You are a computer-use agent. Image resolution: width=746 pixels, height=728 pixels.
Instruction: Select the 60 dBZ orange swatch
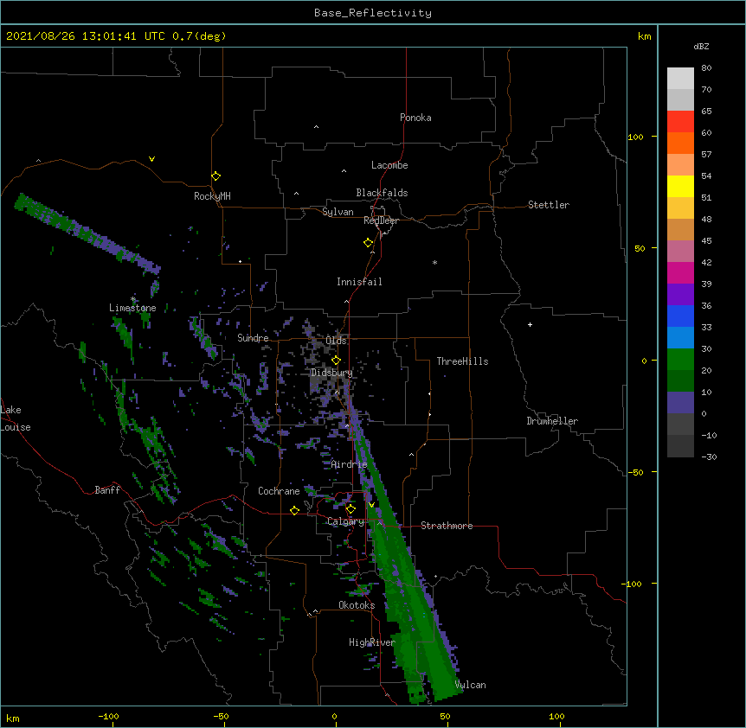pos(680,143)
